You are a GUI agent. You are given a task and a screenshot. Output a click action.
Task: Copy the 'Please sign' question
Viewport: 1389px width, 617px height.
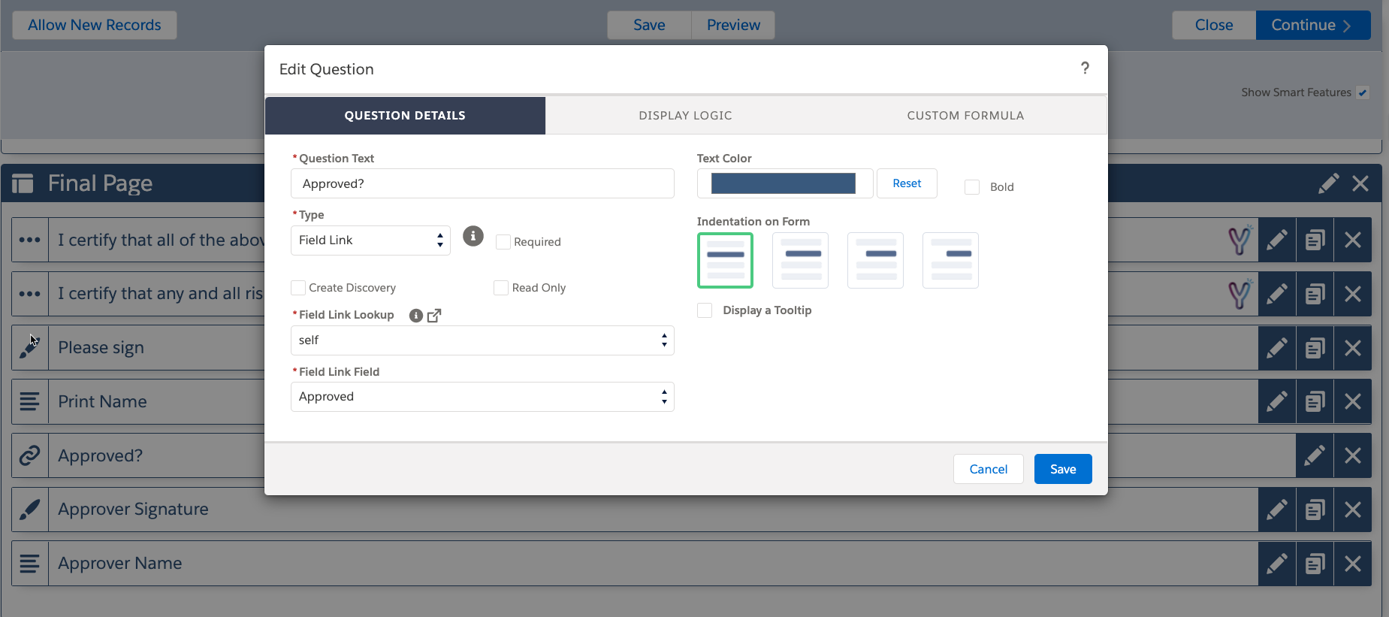pyautogui.click(x=1315, y=348)
